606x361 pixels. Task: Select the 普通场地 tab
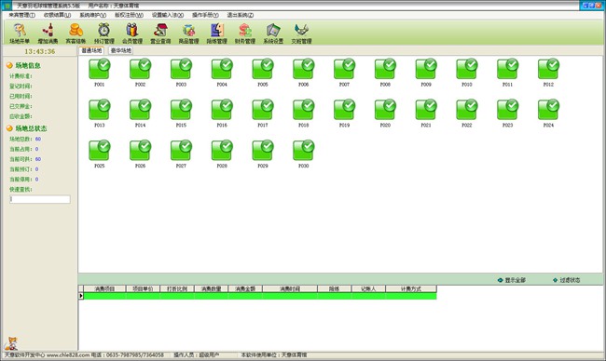click(x=91, y=50)
